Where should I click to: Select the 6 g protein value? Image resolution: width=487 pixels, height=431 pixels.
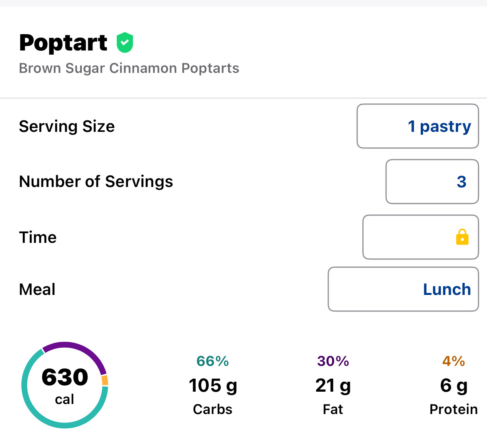point(453,385)
